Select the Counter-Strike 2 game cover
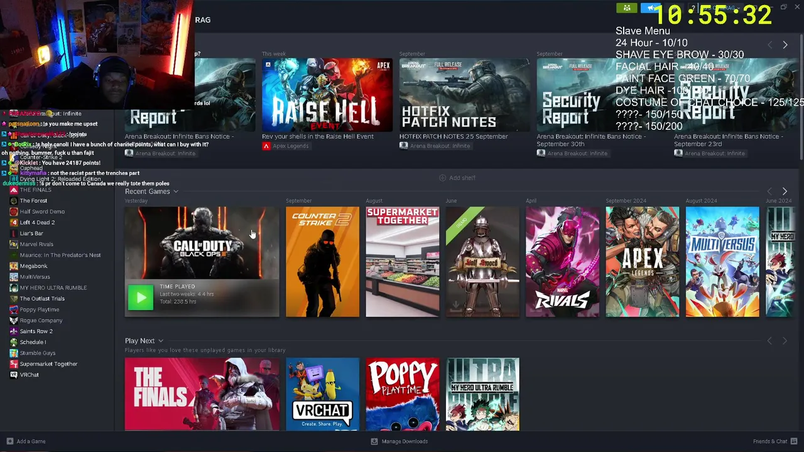The height and width of the screenshot is (452, 804). tap(322, 261)
